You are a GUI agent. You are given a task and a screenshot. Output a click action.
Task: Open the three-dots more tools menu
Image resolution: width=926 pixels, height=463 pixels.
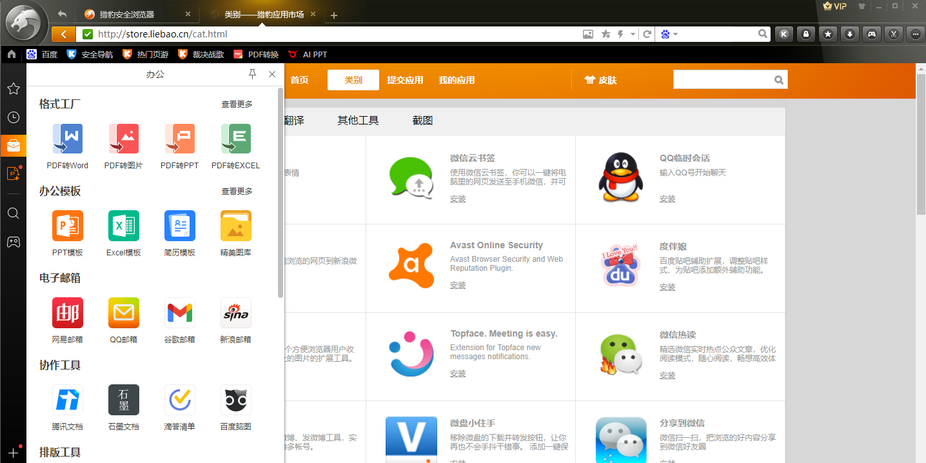pyautogui.click(x=915, y=34)
